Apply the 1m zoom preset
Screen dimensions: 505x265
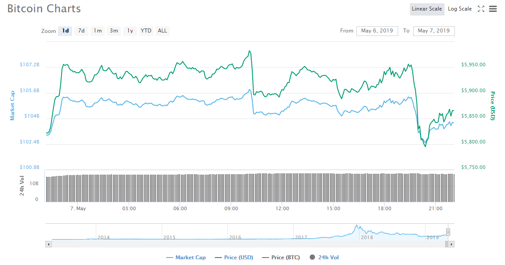tap(98, 31)
